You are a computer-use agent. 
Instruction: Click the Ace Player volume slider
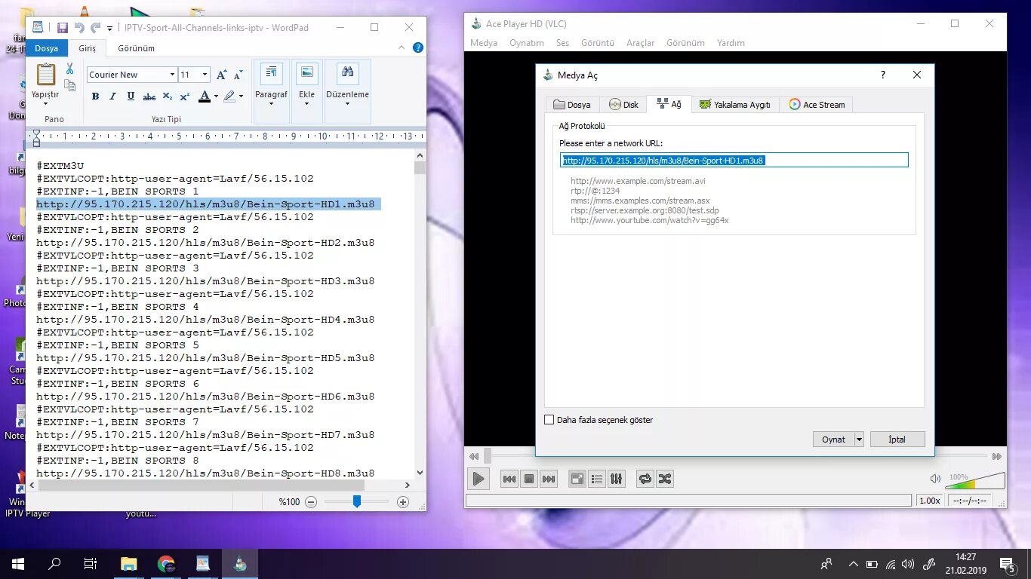(x=974, y=481)
